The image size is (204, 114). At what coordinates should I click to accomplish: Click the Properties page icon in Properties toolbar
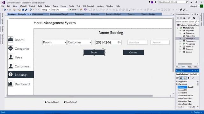185,78
